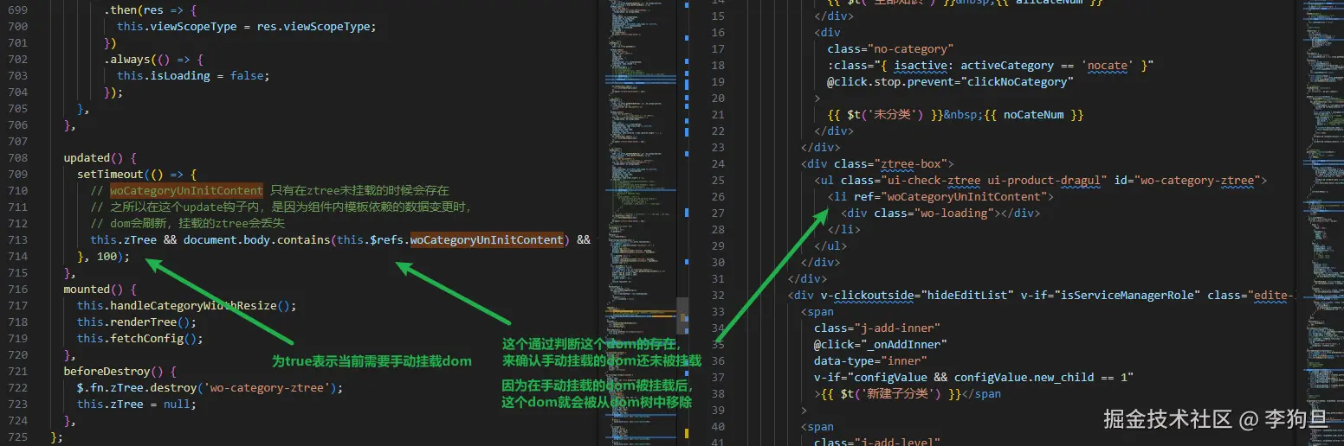Click line number 716 in left editor
This screenshot has height=446, width=1344.
coord(18,290)
